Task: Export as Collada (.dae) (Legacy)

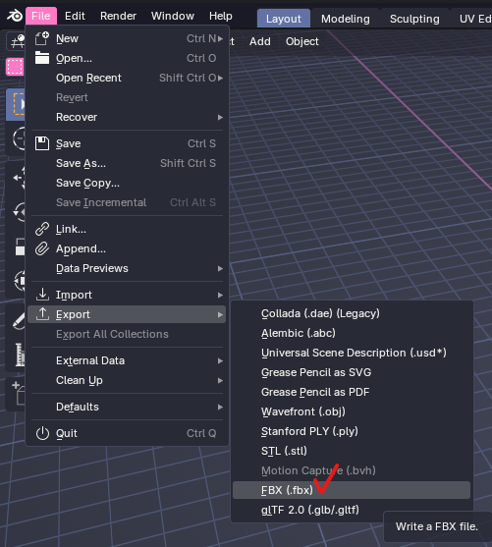Action: tap(352, 313)
